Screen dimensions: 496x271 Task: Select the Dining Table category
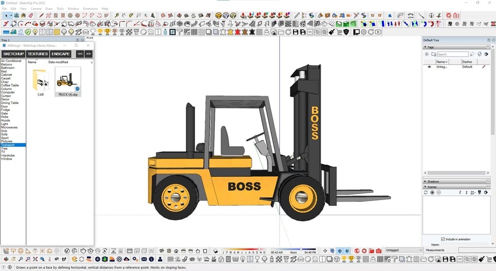coord(10,103)
